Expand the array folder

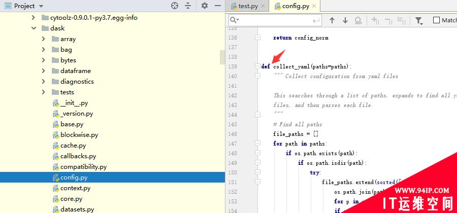pyautogui.click(x=44, y=39)
